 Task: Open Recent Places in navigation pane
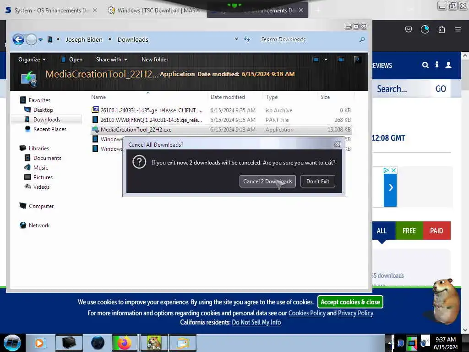click(x=49, y=129)
